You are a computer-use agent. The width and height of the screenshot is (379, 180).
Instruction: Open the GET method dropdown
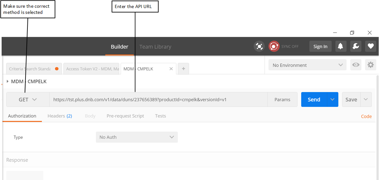(28, 99)
